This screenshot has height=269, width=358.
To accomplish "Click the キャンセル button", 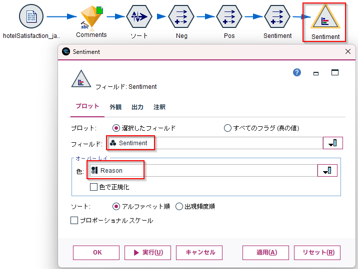I will [199, 253].
